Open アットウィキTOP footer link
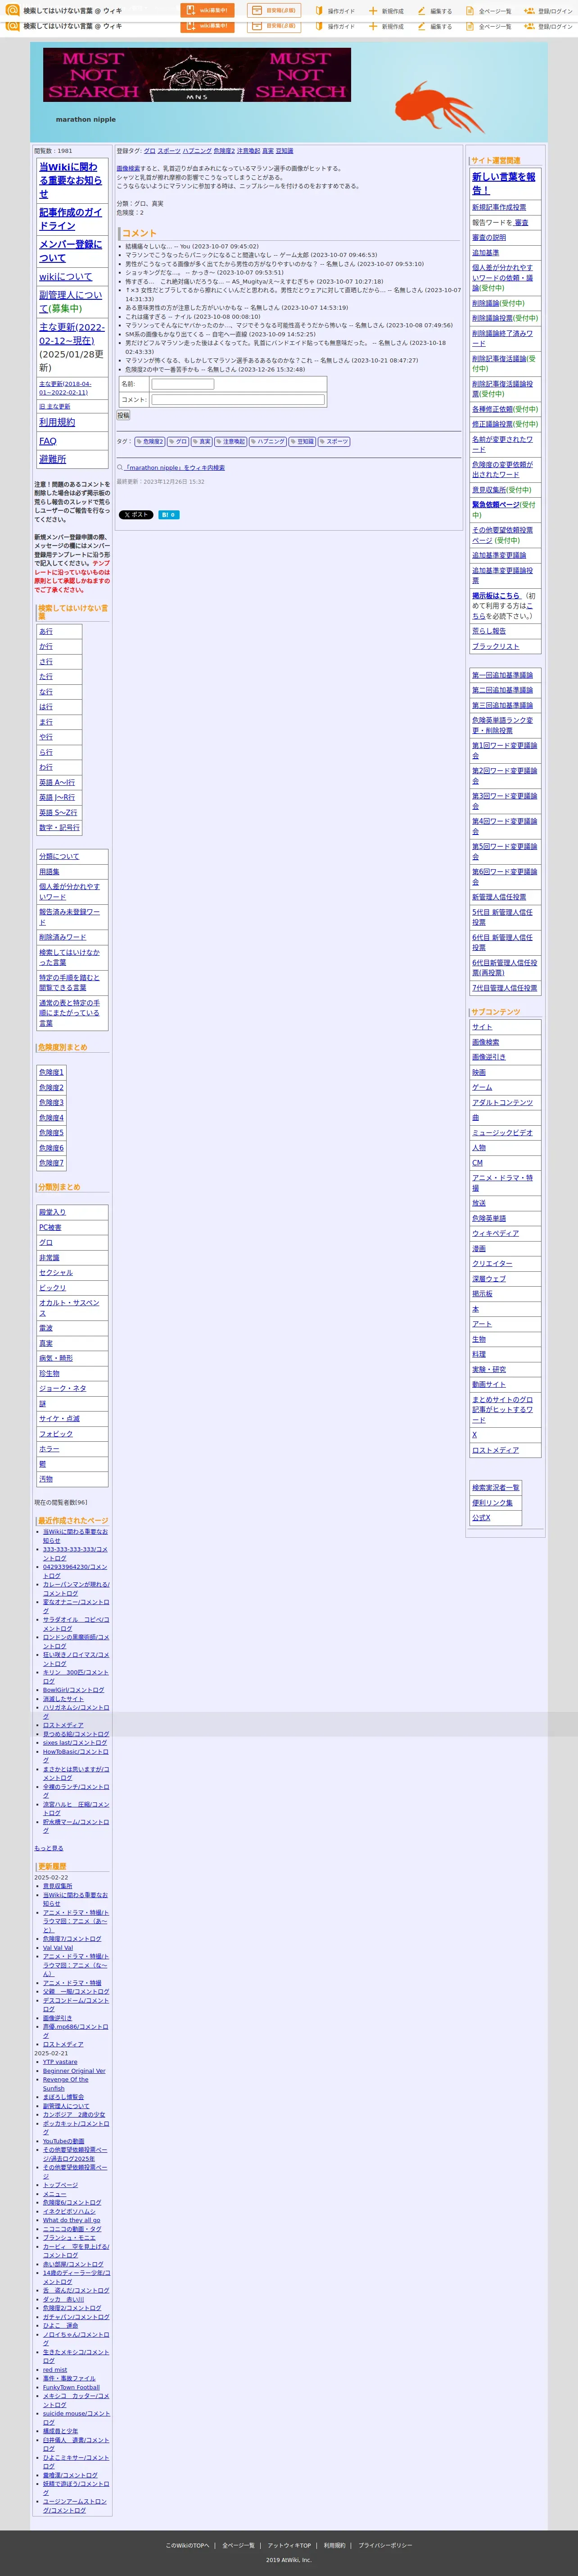 [289, 2545]
